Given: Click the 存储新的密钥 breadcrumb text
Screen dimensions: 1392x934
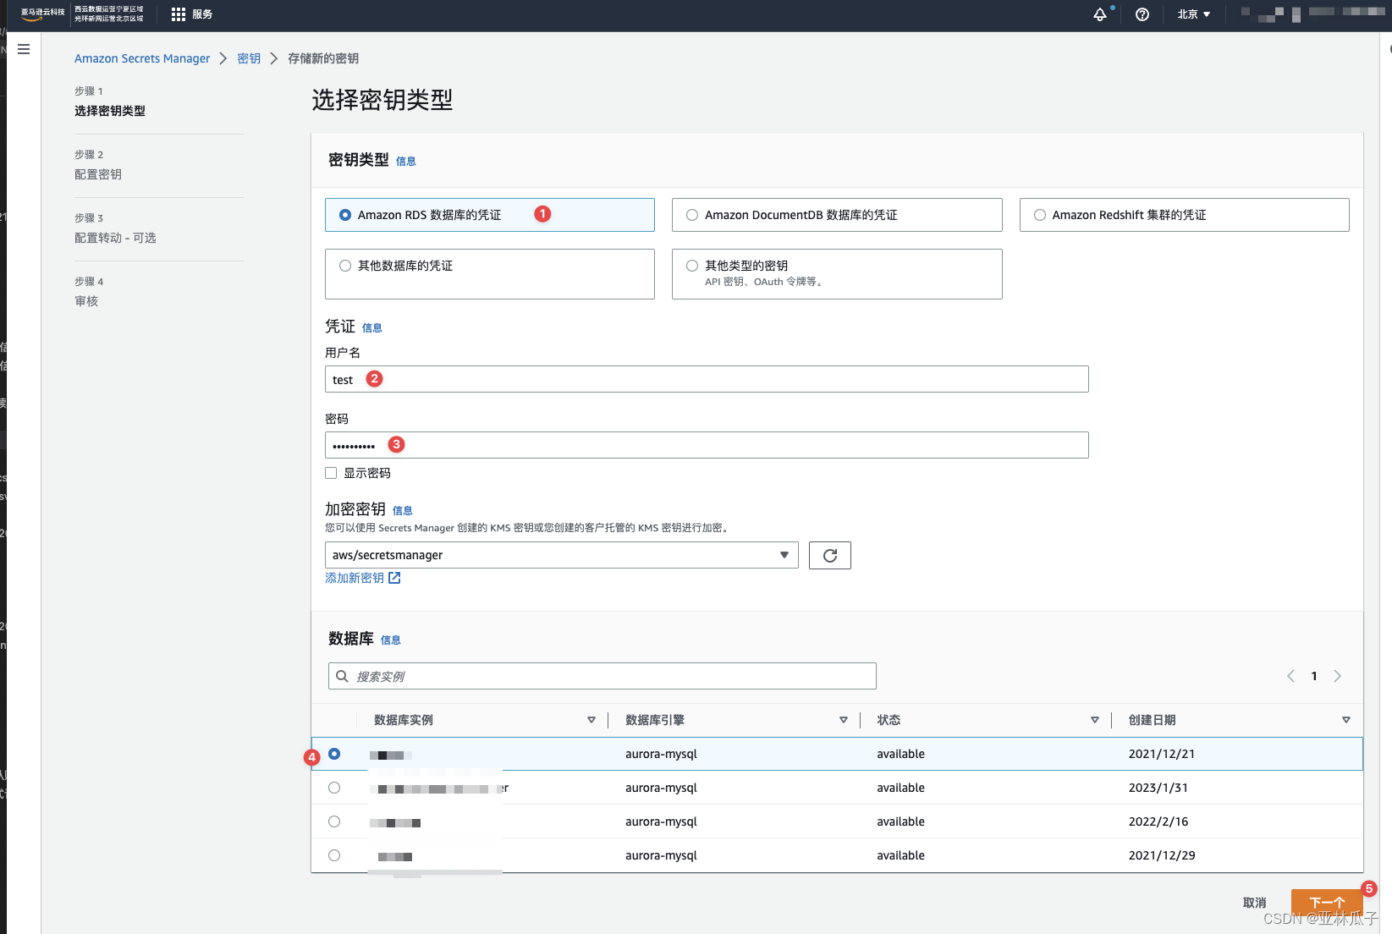Looking at the screenshot, I should (x=323, y=58).
